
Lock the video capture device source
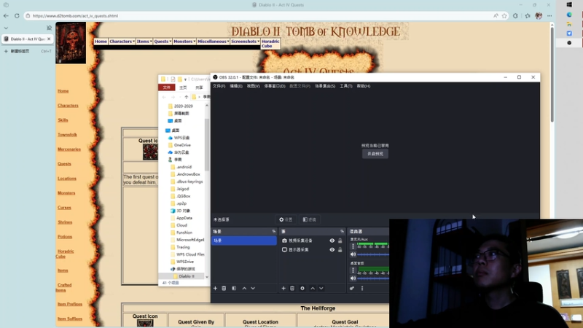(x=340, y=241)
